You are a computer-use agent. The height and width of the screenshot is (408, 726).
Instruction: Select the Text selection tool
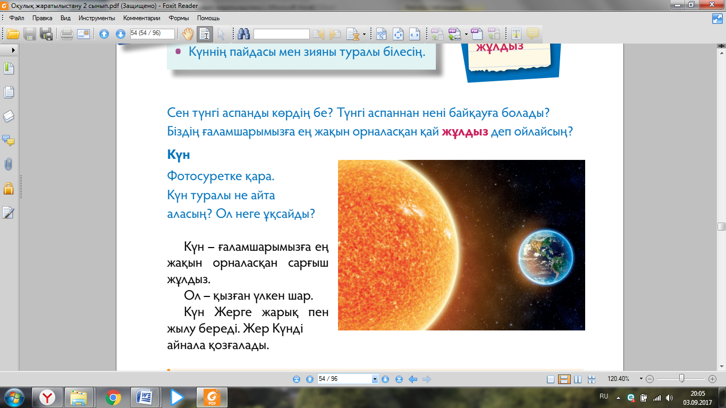click(x=205, y=34)
